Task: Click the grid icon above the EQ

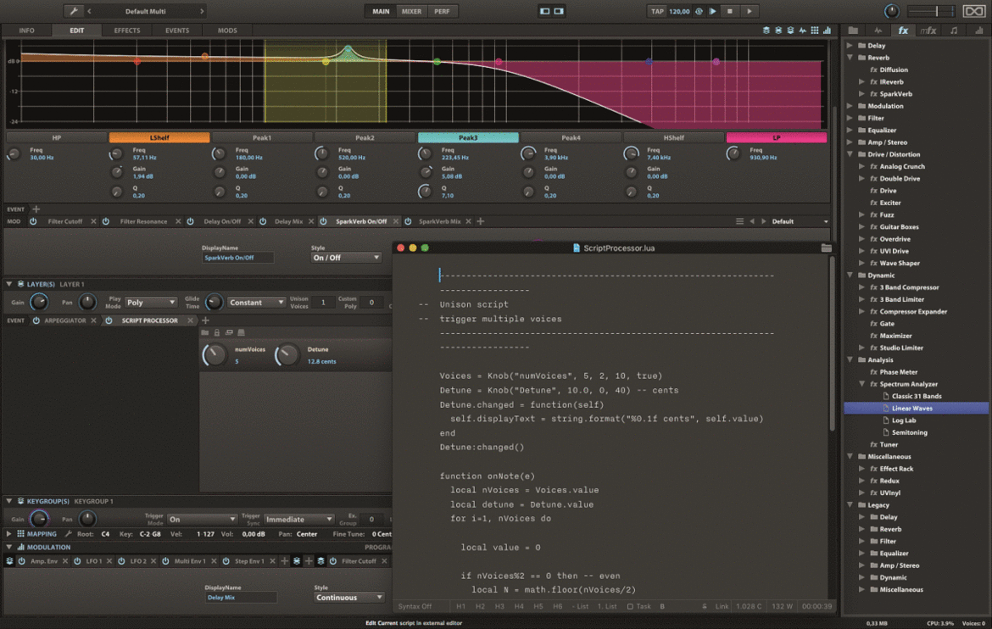Action: coord(814,30)
